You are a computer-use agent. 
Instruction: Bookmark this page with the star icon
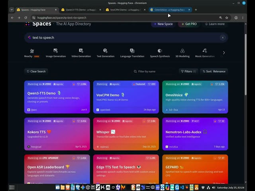tap(227, 18)
